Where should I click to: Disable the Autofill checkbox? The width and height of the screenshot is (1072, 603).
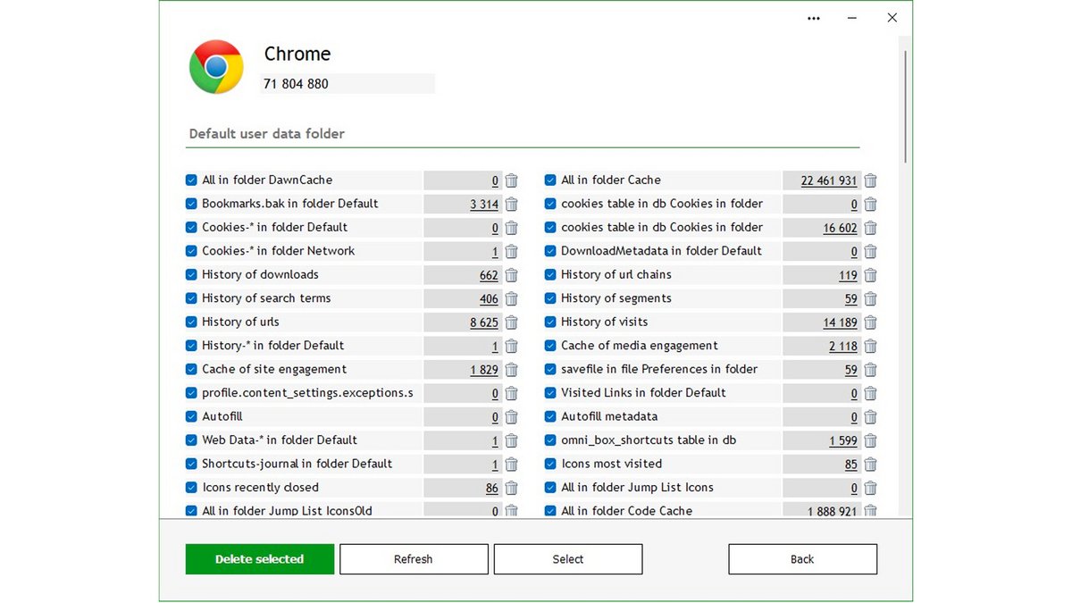coord(190,416)
